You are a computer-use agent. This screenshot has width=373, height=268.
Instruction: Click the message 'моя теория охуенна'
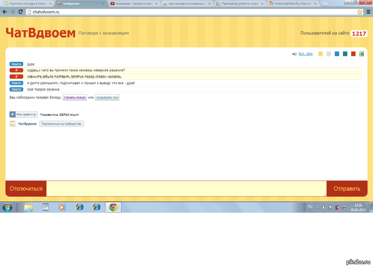[x=43, y=89]
